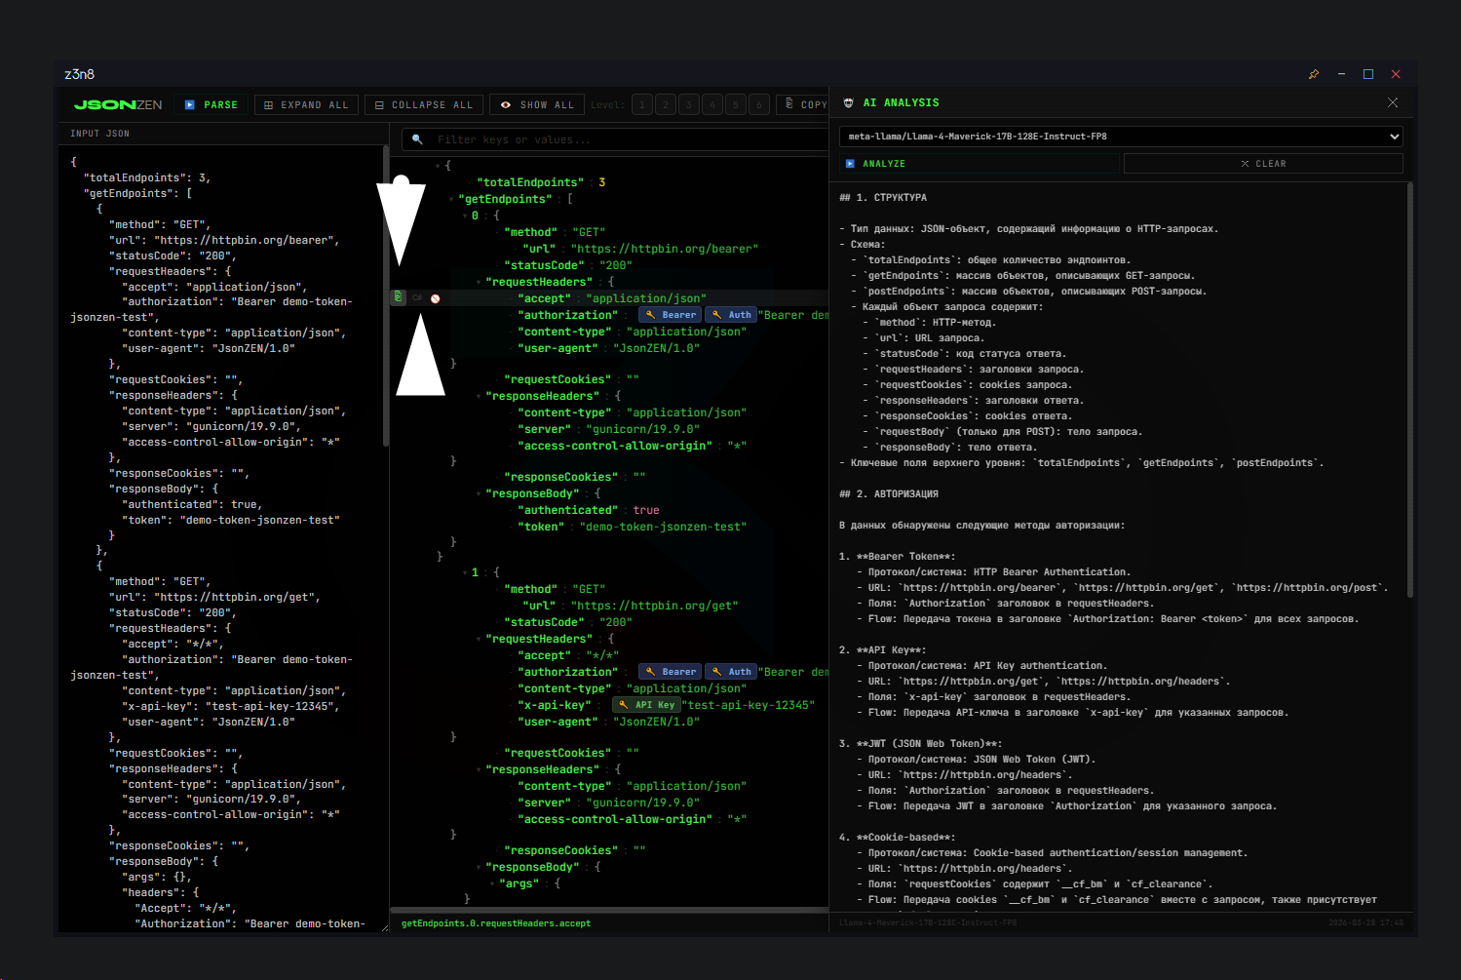Collapse first endpoint's responseHeaders node

pyautogui.click(x=479, y=396)
